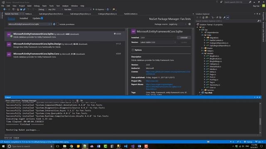This screenshot has height=149, width=266.
Task: Select Microsoft.EntityFrameworkCore.Sqlite.Design package
Action: (65, 45)
